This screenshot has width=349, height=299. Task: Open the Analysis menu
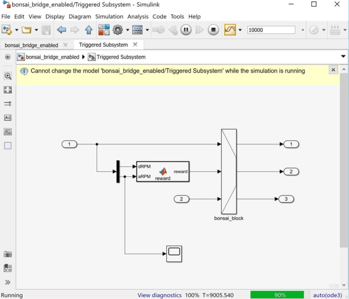[138, 17]
